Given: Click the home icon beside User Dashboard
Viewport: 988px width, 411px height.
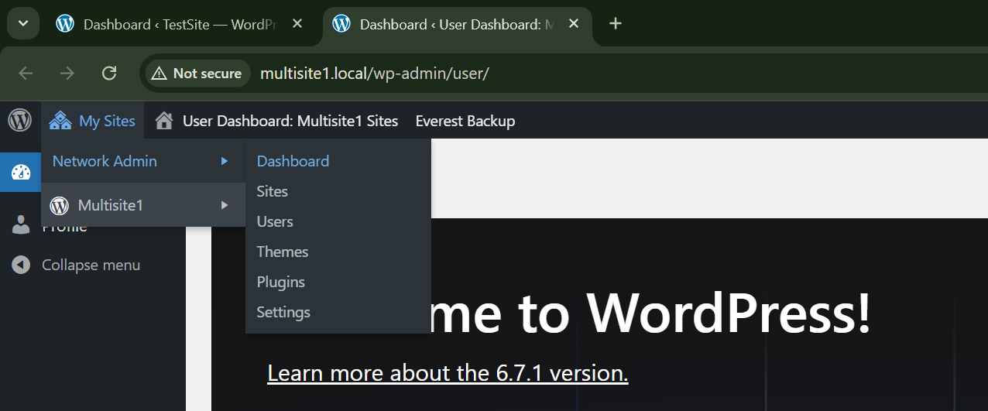Looking at the screenshot, I should [x=163, y=121].
